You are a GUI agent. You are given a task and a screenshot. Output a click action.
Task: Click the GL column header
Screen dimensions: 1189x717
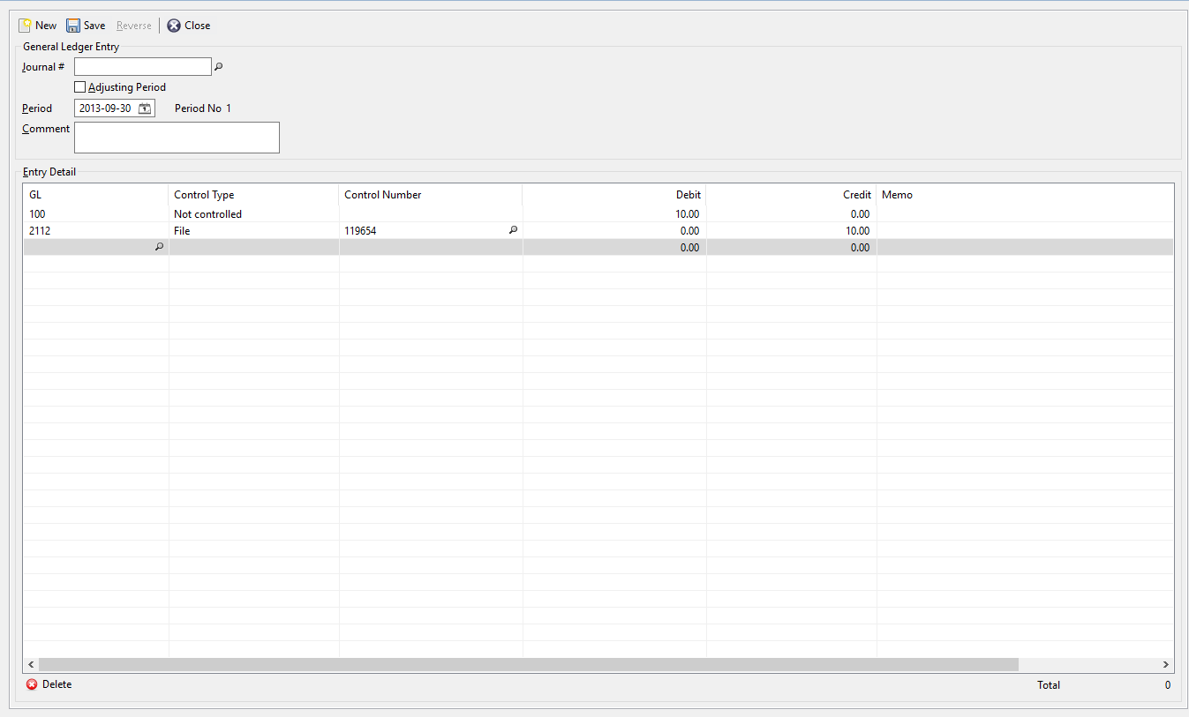coord(96,195)
